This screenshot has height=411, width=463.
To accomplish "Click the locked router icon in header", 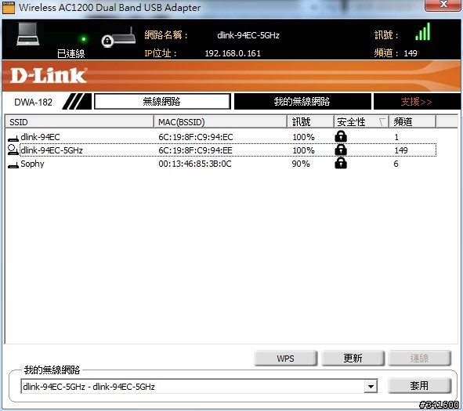I will [x=118, y=38].
